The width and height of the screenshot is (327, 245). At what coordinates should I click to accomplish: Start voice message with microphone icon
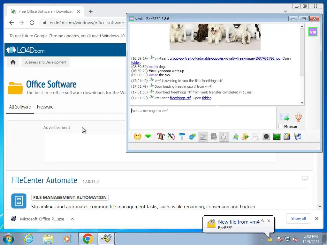click(x=299, y=117)
